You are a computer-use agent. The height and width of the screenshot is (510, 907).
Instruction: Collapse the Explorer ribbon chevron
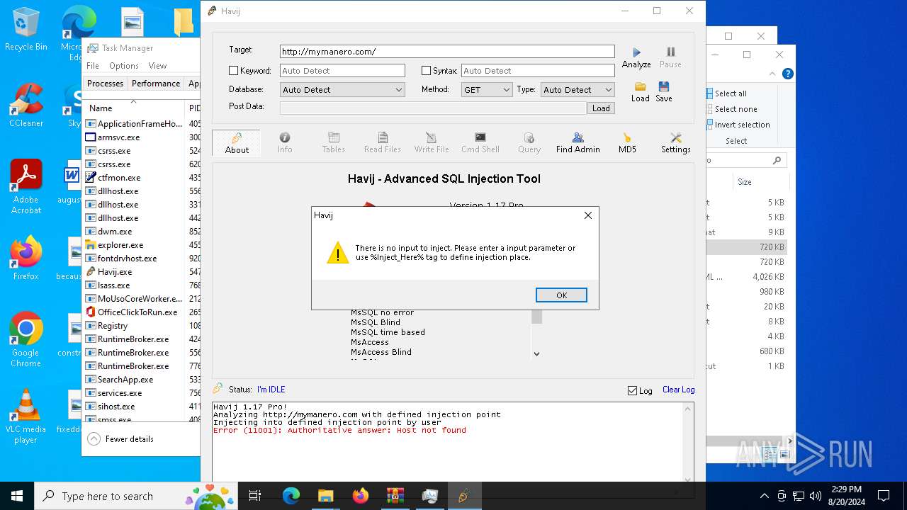click(773, 74)
